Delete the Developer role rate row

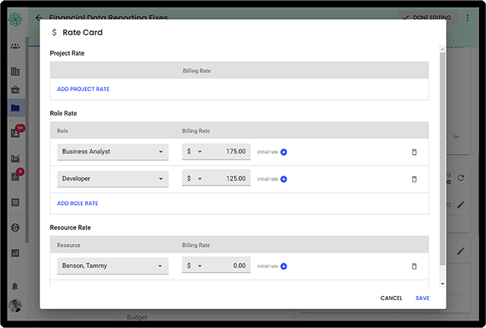point(414,179)
